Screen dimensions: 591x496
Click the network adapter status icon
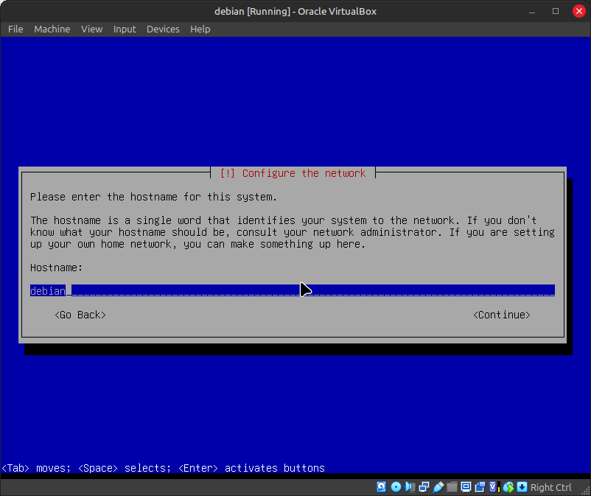click(424, 487)
